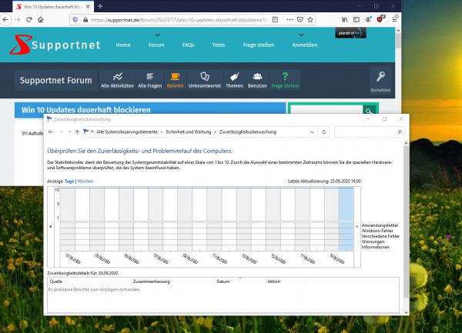
Task: Go to the Firefox home page icon
Action: pos(41,20)
